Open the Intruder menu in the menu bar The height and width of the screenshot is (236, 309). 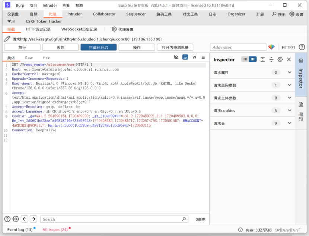[50, 5]
